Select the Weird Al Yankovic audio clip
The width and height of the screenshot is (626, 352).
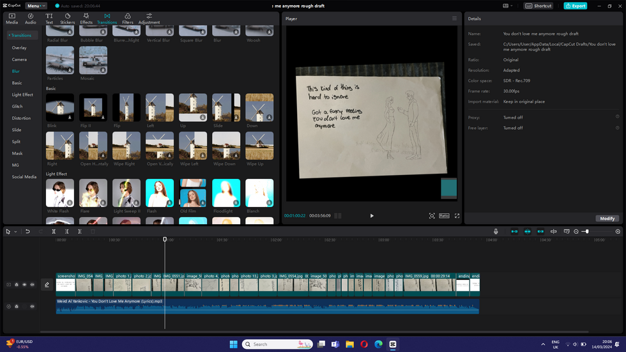pyautogui.click(x=268, y=306)
